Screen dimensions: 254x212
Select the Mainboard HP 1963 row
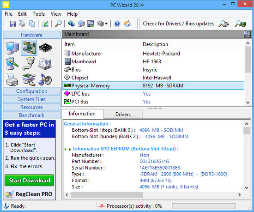coord(153,61)
